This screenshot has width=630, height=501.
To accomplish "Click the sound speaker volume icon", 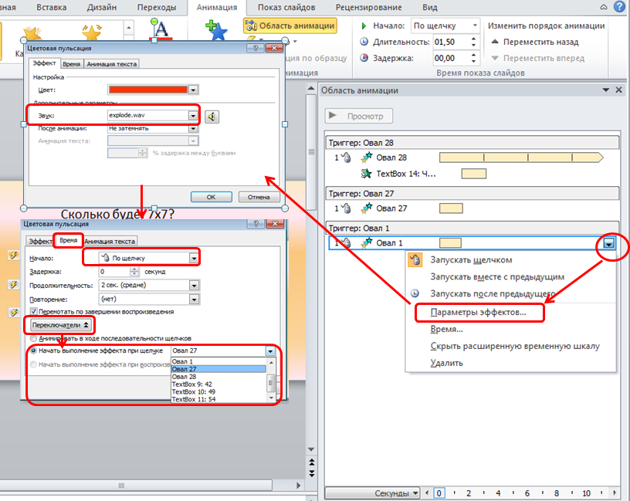I will coord(212,117).
